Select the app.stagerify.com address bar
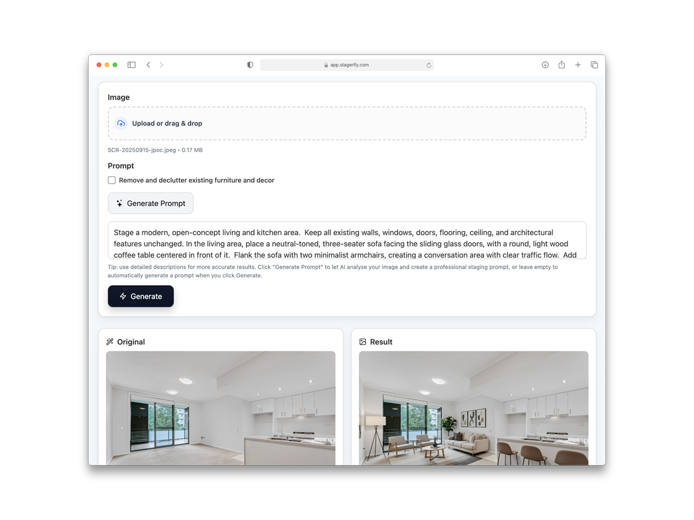This screenshot has height=520, width=694. tap(347, 65)
